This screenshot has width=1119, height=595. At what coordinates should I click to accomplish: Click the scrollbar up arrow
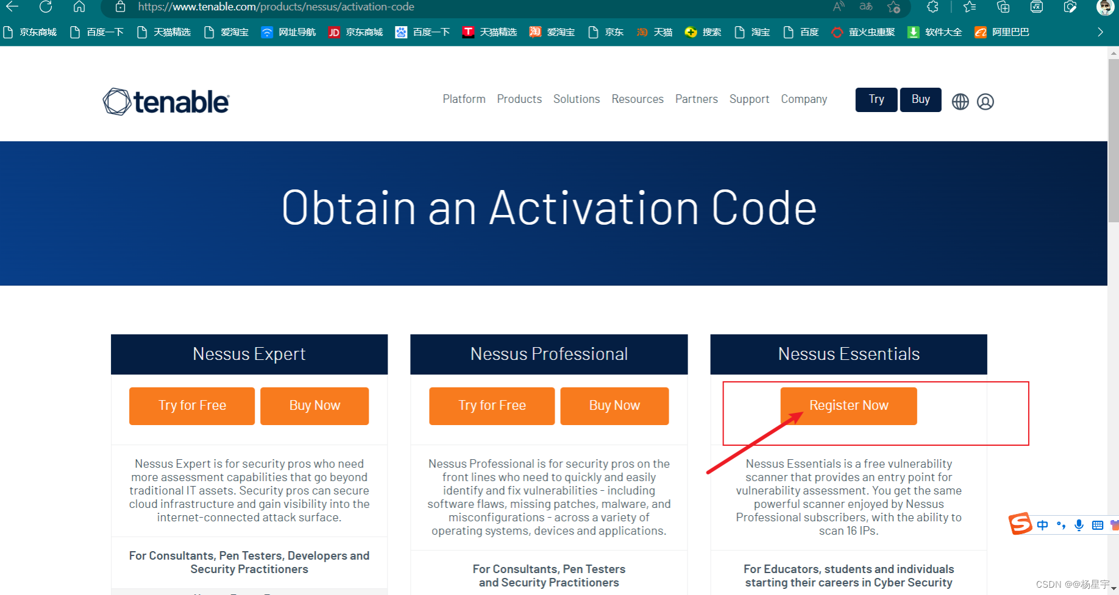coord(1114,53)
